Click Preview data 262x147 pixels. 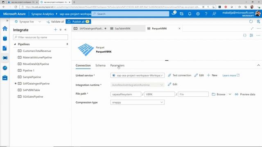245,94
